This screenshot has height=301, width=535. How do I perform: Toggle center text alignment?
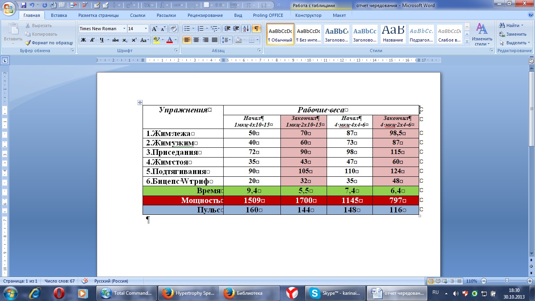pos(196,40)
